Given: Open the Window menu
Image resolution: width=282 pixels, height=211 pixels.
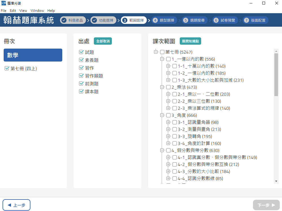Looking at the screenshot, I should coord(37,11).
